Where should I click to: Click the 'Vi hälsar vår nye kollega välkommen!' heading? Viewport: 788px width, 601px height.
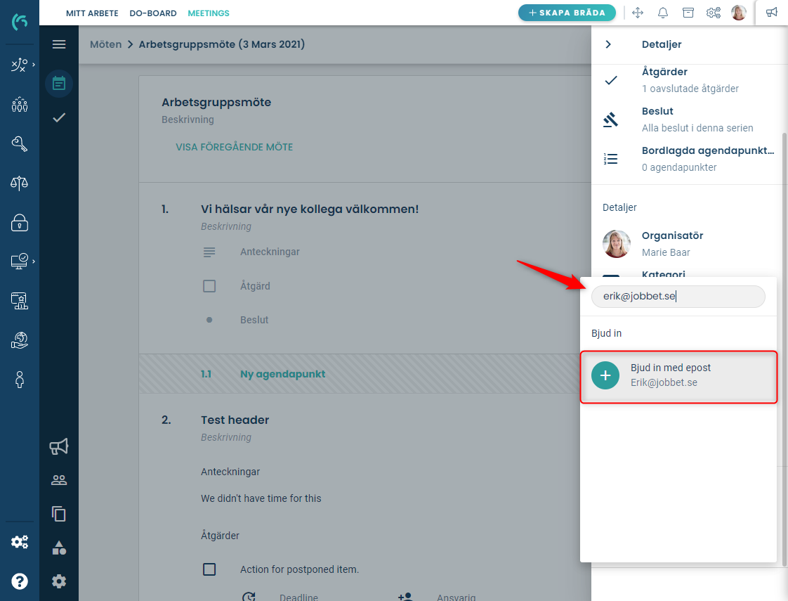click(x=310, y=209)
